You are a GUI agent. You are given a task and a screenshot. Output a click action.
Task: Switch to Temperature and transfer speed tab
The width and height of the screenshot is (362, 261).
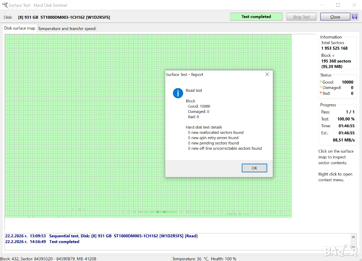pyautogui.click(x=66, y=29)
